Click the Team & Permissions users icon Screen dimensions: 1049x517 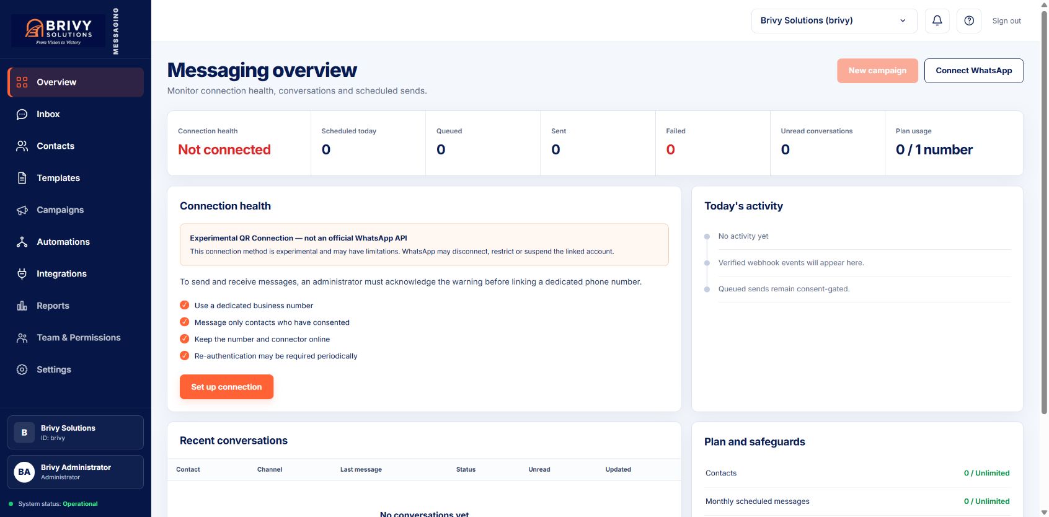[22, 337]
